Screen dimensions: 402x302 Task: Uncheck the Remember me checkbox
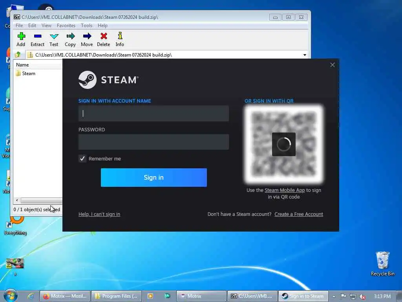82,159
